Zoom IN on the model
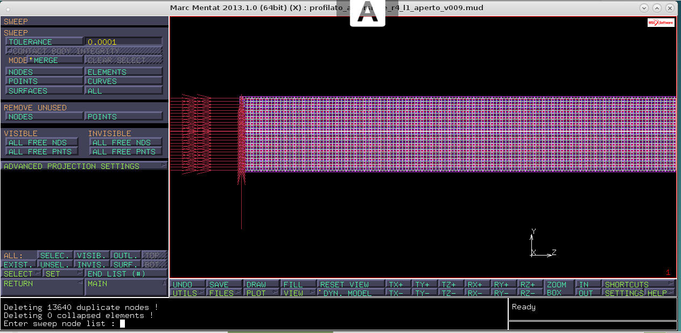681x333 pixels. click(588, 285)
